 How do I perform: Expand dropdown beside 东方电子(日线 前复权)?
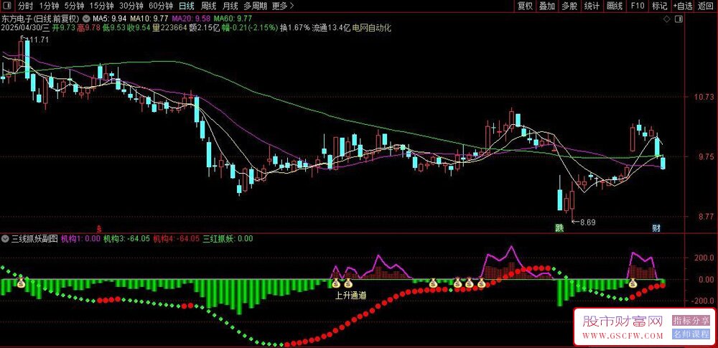[x=85, y=19]
